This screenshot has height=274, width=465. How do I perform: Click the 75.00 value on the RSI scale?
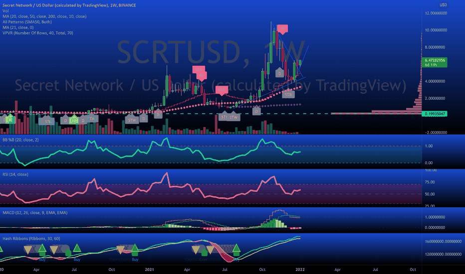coord(430,182)
